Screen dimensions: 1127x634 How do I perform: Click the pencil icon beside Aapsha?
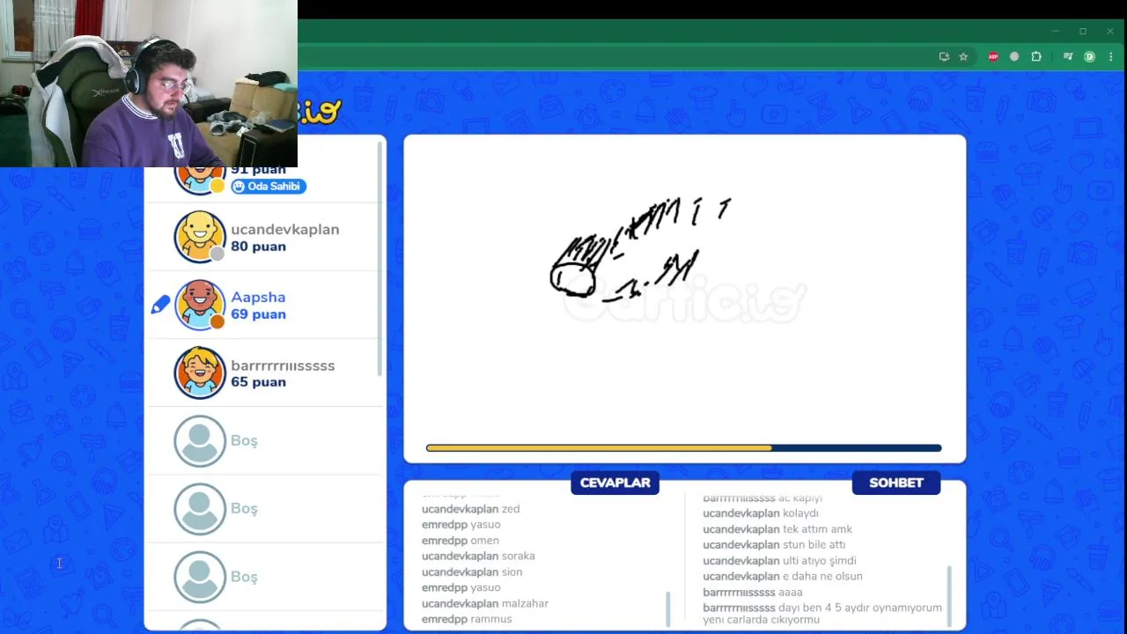click(160, 305)
